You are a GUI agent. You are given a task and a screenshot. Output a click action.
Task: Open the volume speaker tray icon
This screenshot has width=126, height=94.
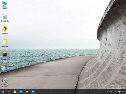pyautogui.click(x=115, y=92)
